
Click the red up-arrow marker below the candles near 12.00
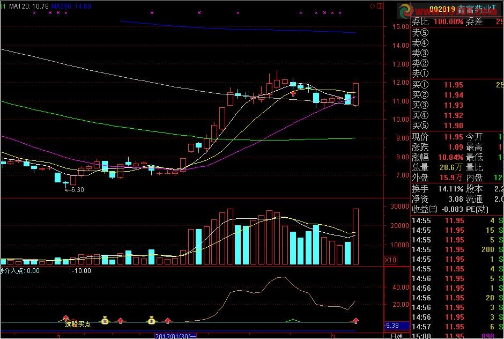point(293,93)
